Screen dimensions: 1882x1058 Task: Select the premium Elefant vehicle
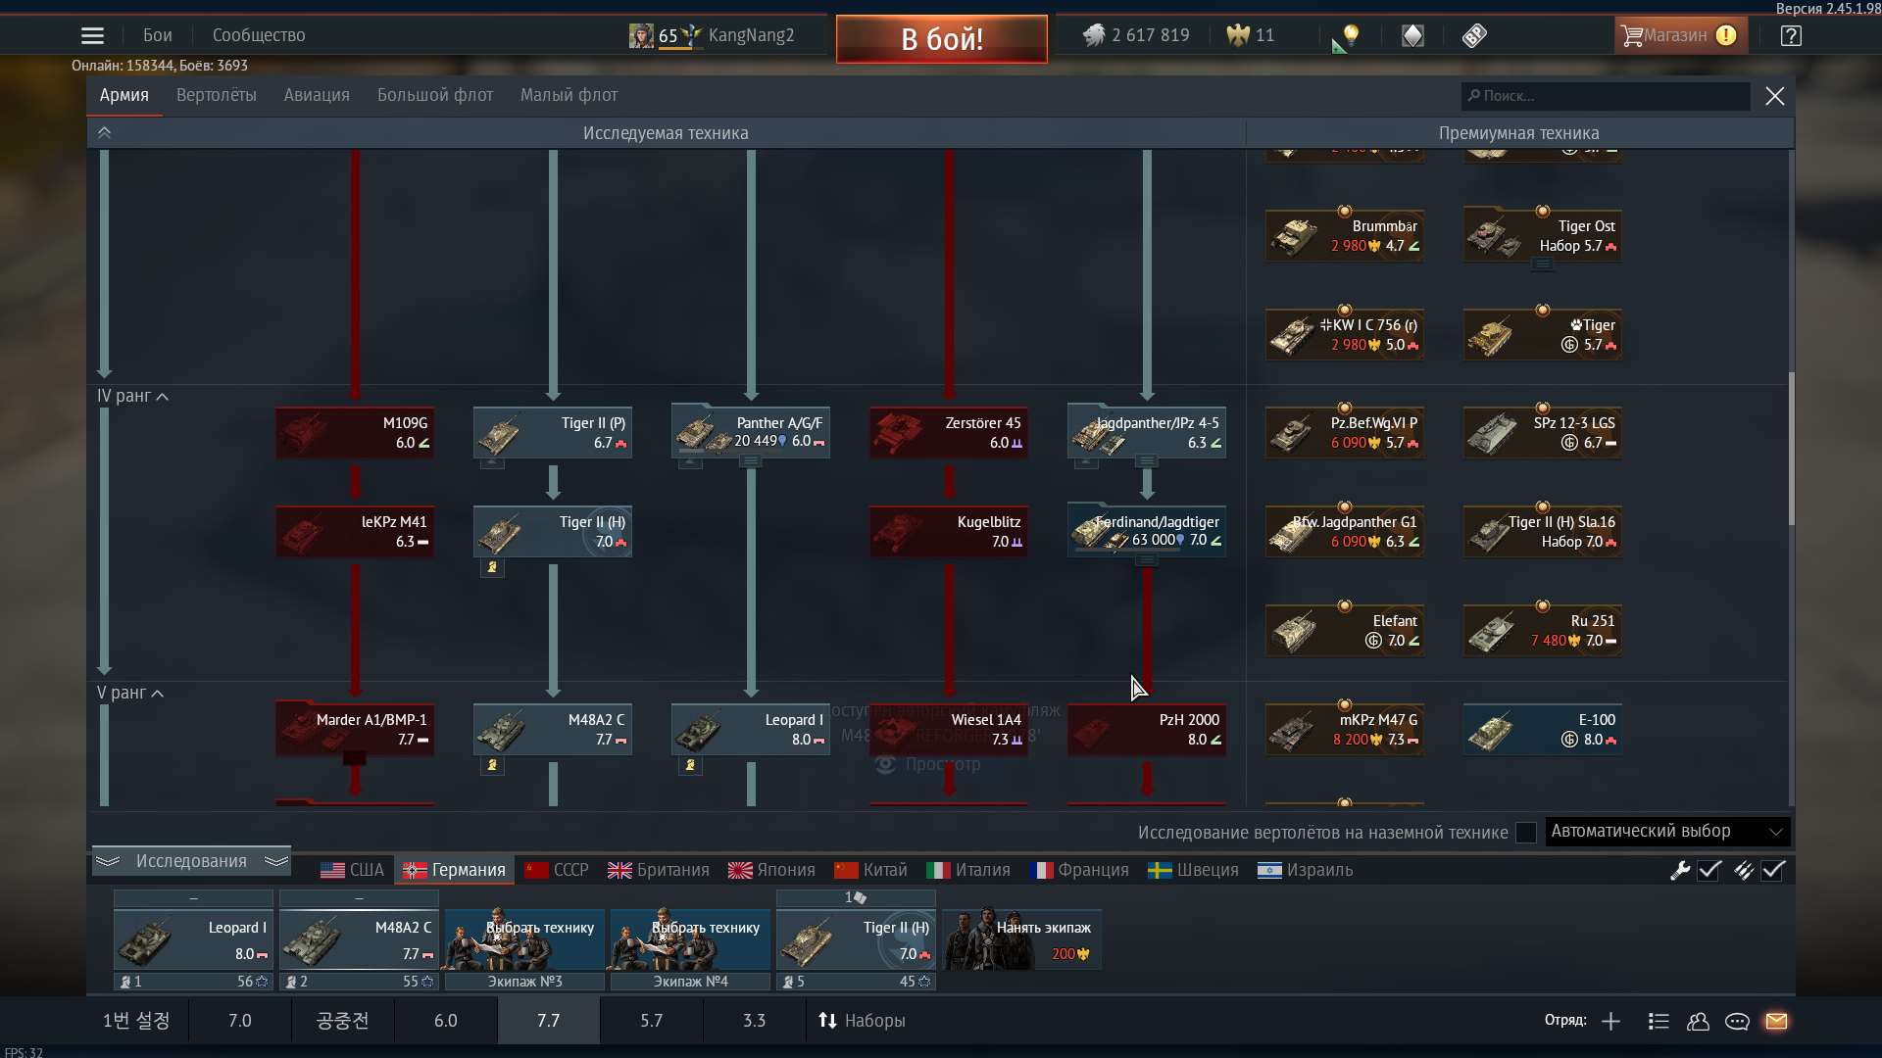point(1345,630)
